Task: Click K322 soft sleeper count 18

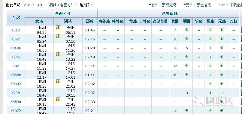Action: pos(175,39)
